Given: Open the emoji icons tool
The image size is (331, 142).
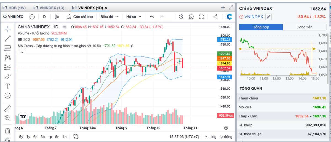Looking at the screenshot, I should pos(8,96).
